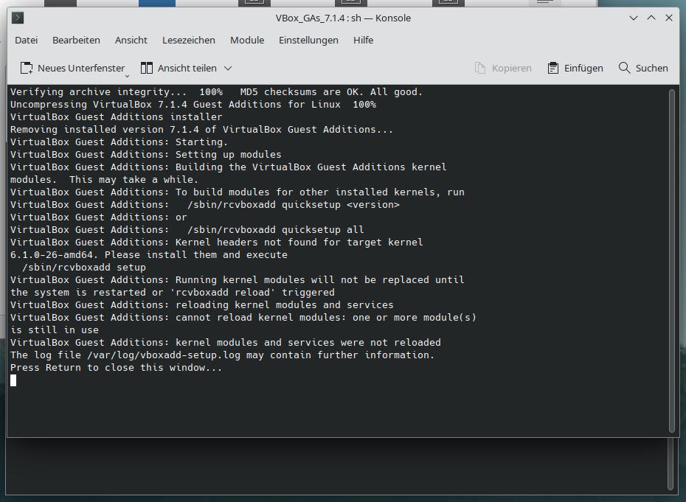Click the 'kernel modules and services were not reloaded' line
This screenshot has width=686, height=502.
(x=225, y=342)
